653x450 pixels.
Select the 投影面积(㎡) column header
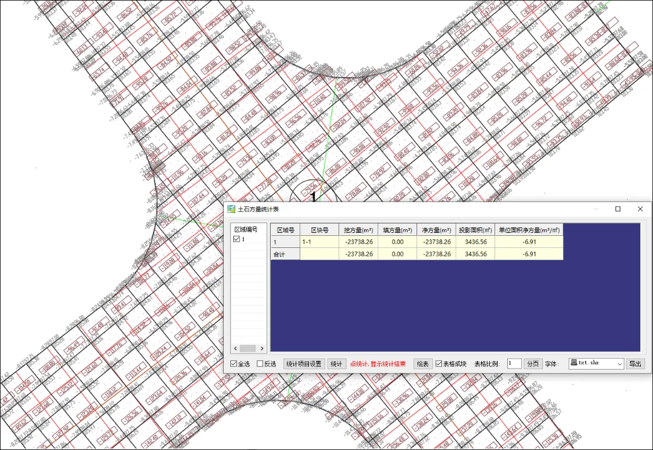point(475,230)
